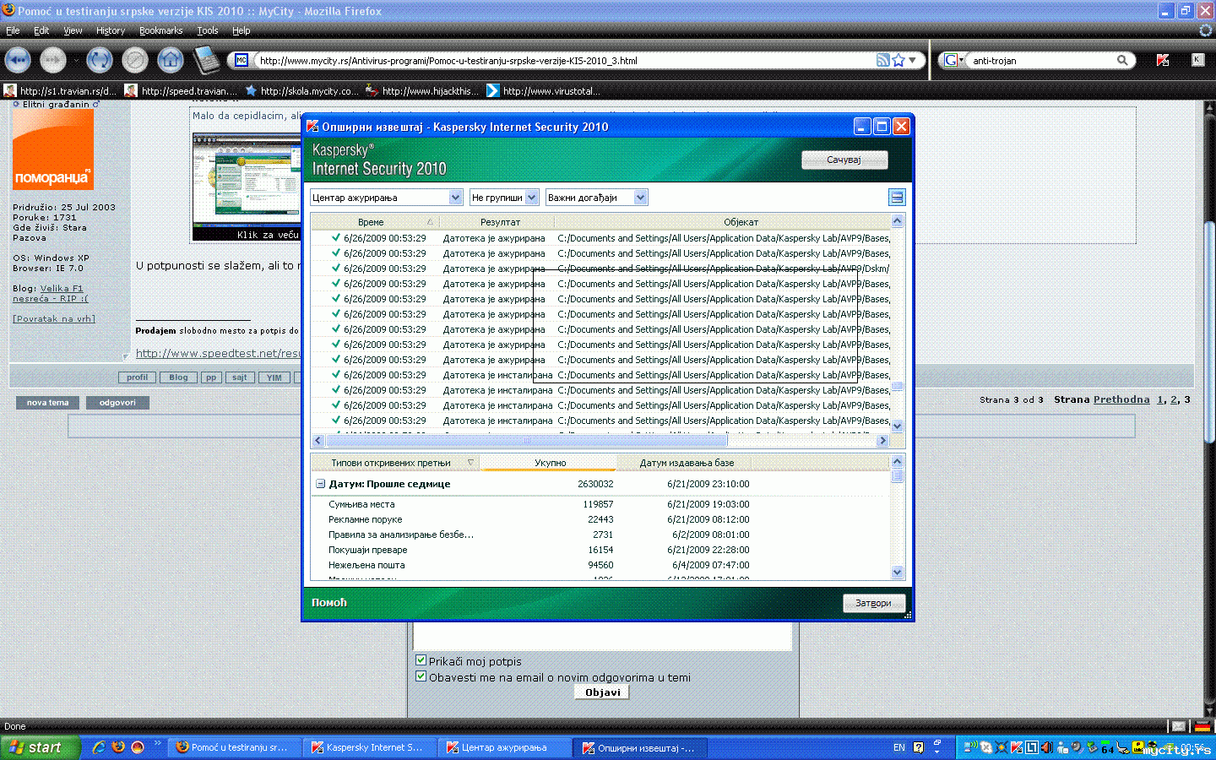Sort by the Време column header
The width and height of the screenshot is (1216, 760).
click(x=371, y=222)
